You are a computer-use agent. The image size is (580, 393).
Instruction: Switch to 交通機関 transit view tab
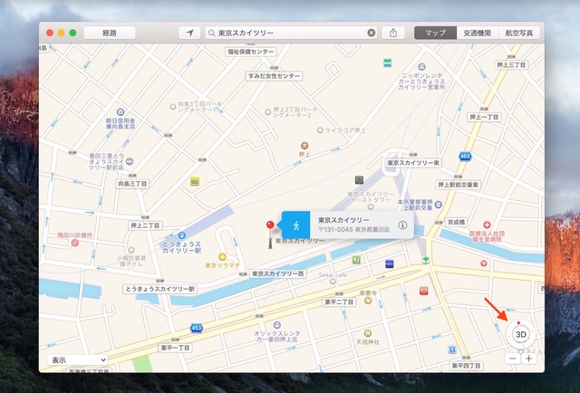coord(478,33)
